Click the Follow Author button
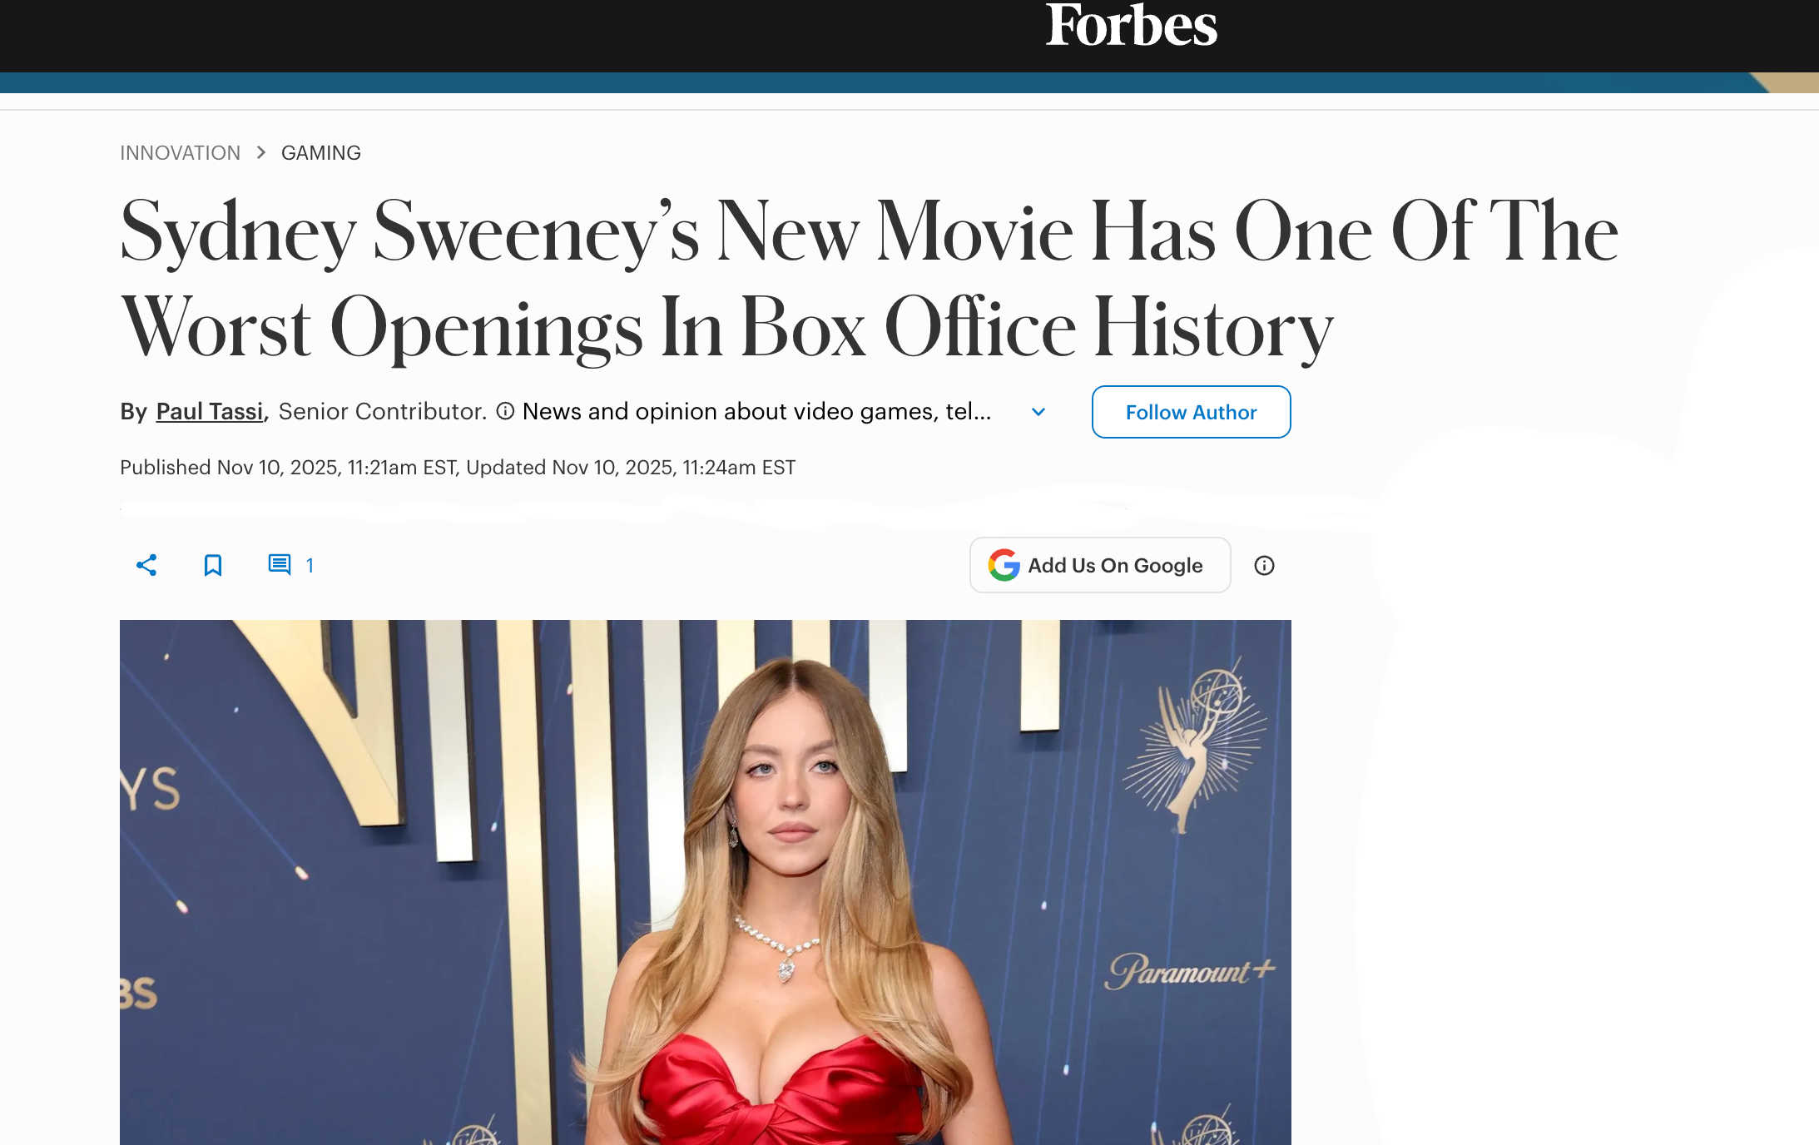The image size is (1819, 1145). [x=1191, y=412]
